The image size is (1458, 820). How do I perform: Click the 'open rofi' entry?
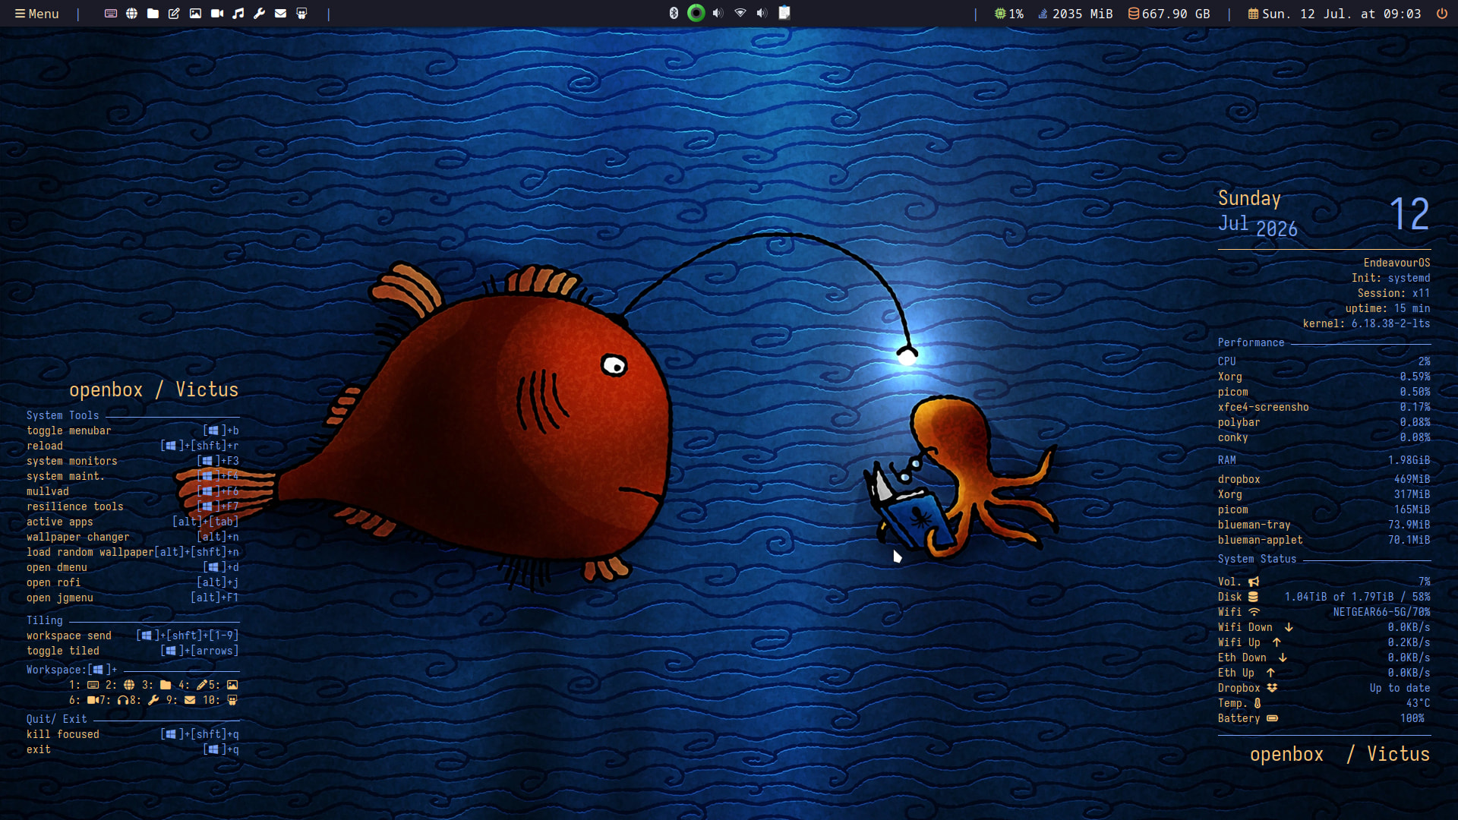coord(54,582)
